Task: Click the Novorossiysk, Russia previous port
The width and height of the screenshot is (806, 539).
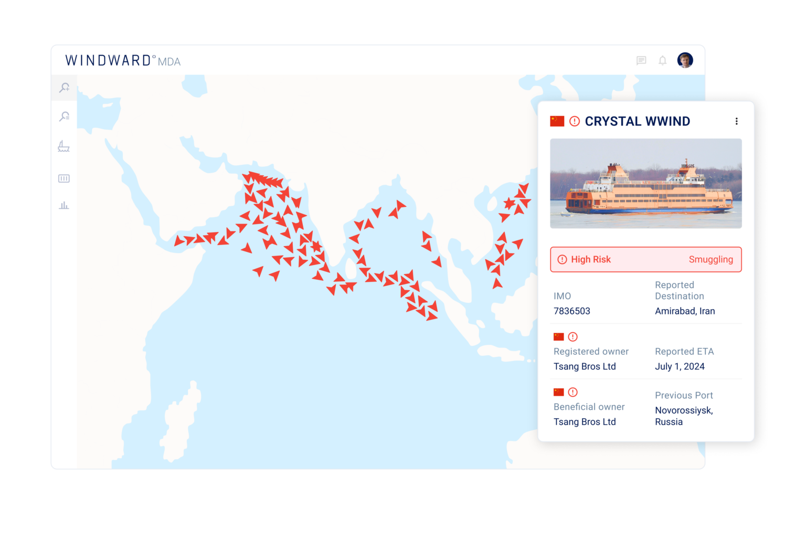Action: coord(683,416)
